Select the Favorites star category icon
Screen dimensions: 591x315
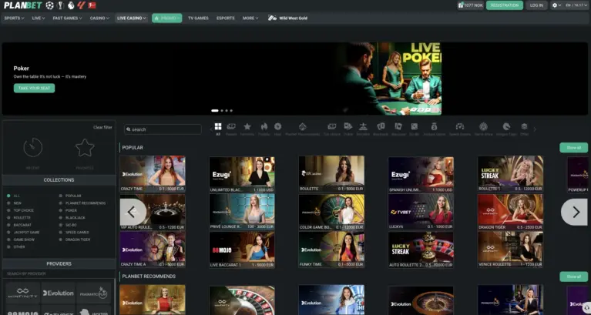247,126
